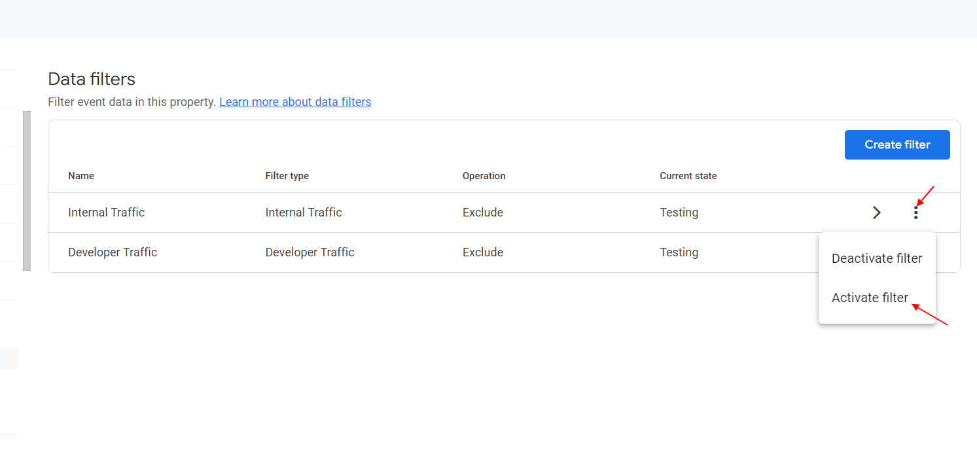Click the Testing state of Internal Traffic
977x463 pixels.
click(x=679, y=212)
